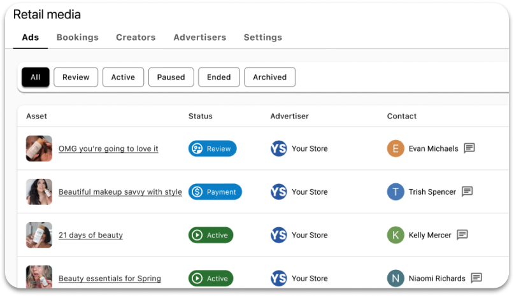Filter ads by Paused status
514x296 pixels.
pos(171,77)
